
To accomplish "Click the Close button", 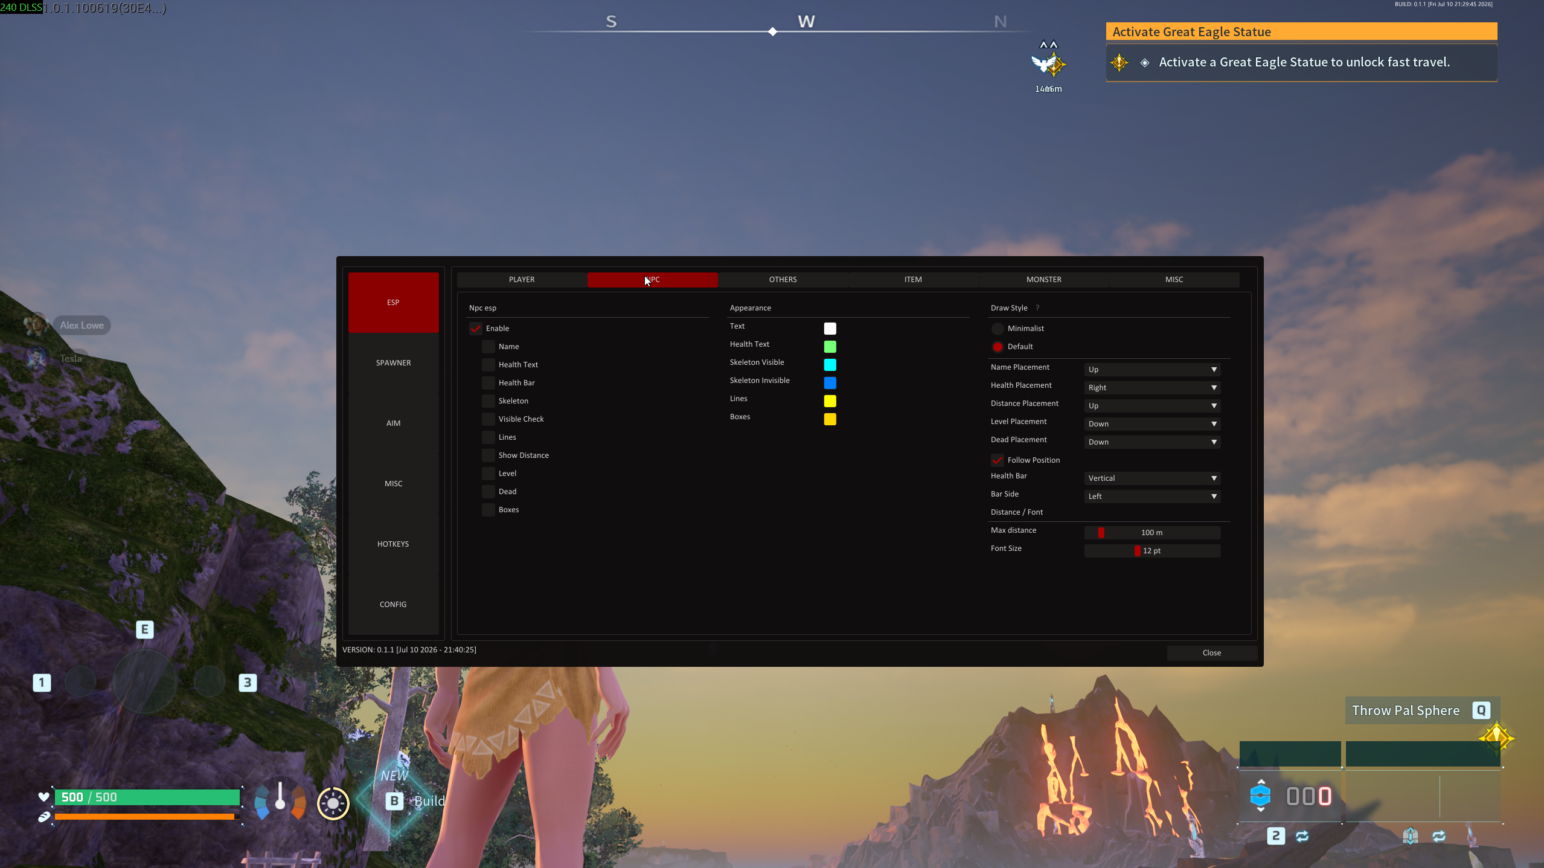I will point(1212,653).
